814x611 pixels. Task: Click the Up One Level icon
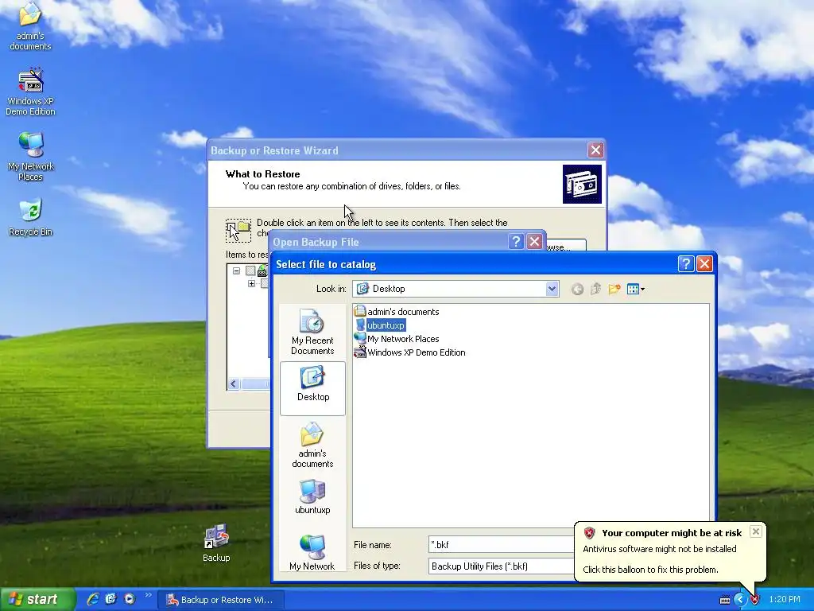click(595, 289)
